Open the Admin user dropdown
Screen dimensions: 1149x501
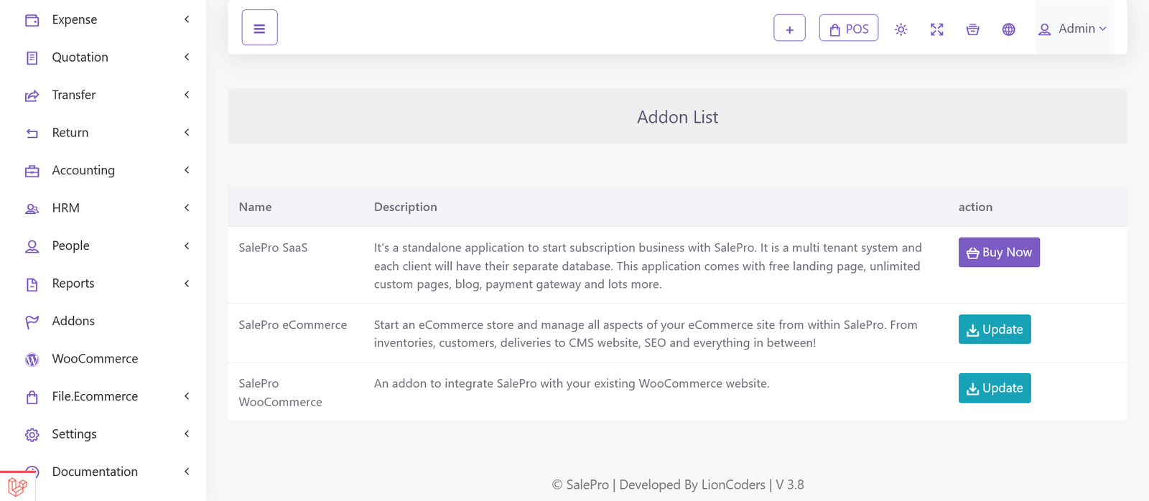click(x=1074, y=29)
